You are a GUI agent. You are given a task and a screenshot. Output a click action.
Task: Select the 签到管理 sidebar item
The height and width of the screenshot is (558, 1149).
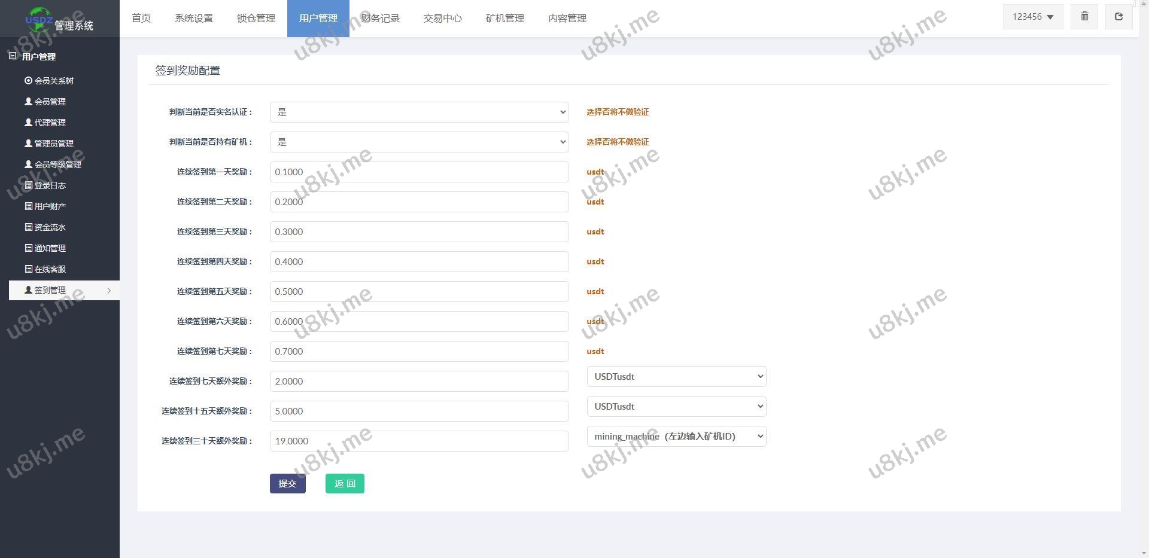coord(50,290)
